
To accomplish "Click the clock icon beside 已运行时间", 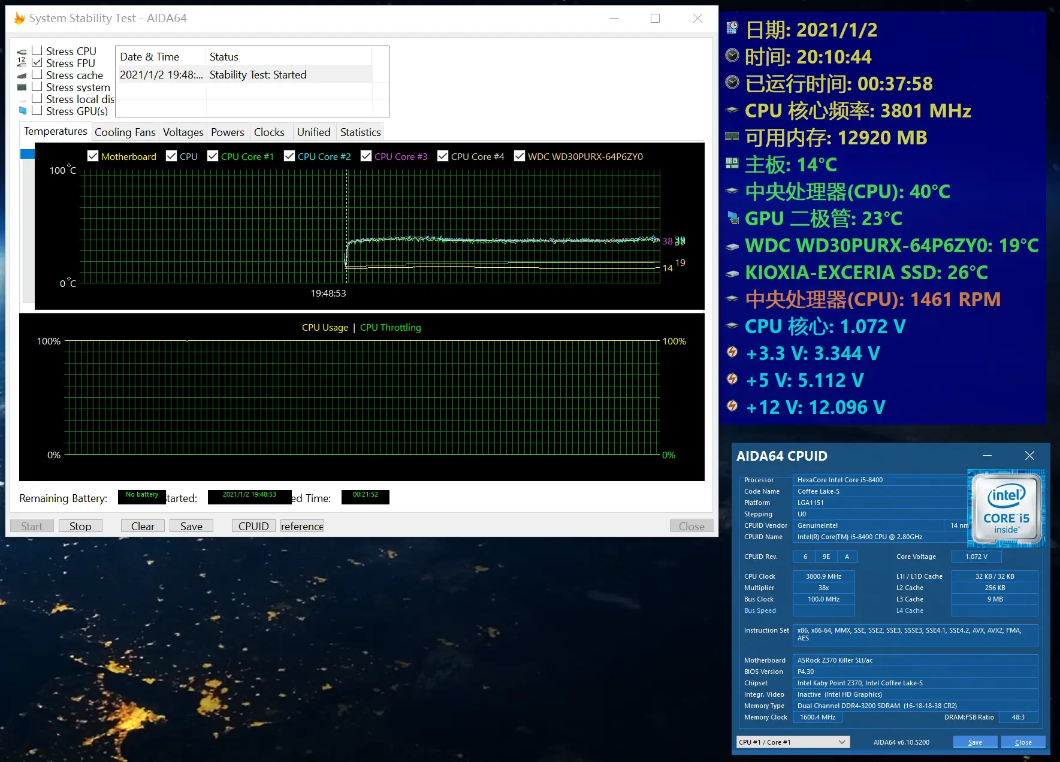I will [732, 82].
